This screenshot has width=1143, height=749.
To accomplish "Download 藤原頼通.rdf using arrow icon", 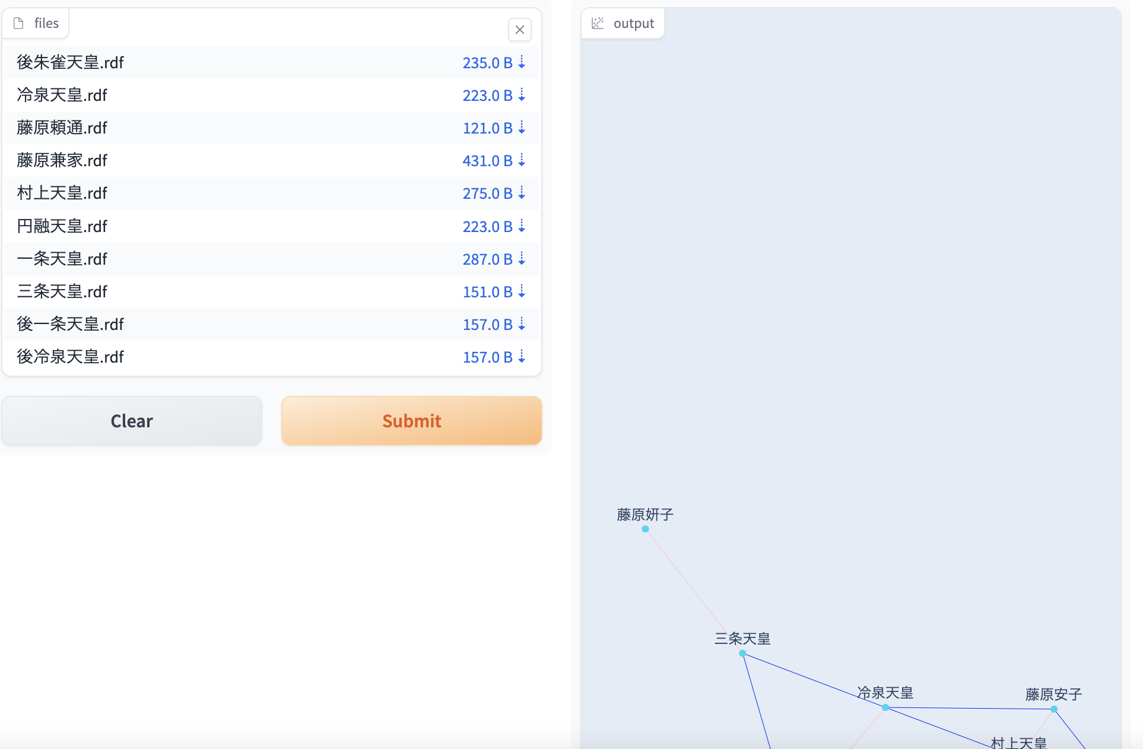I will pos(522,128).
